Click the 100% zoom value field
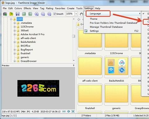 pos(70,14)
